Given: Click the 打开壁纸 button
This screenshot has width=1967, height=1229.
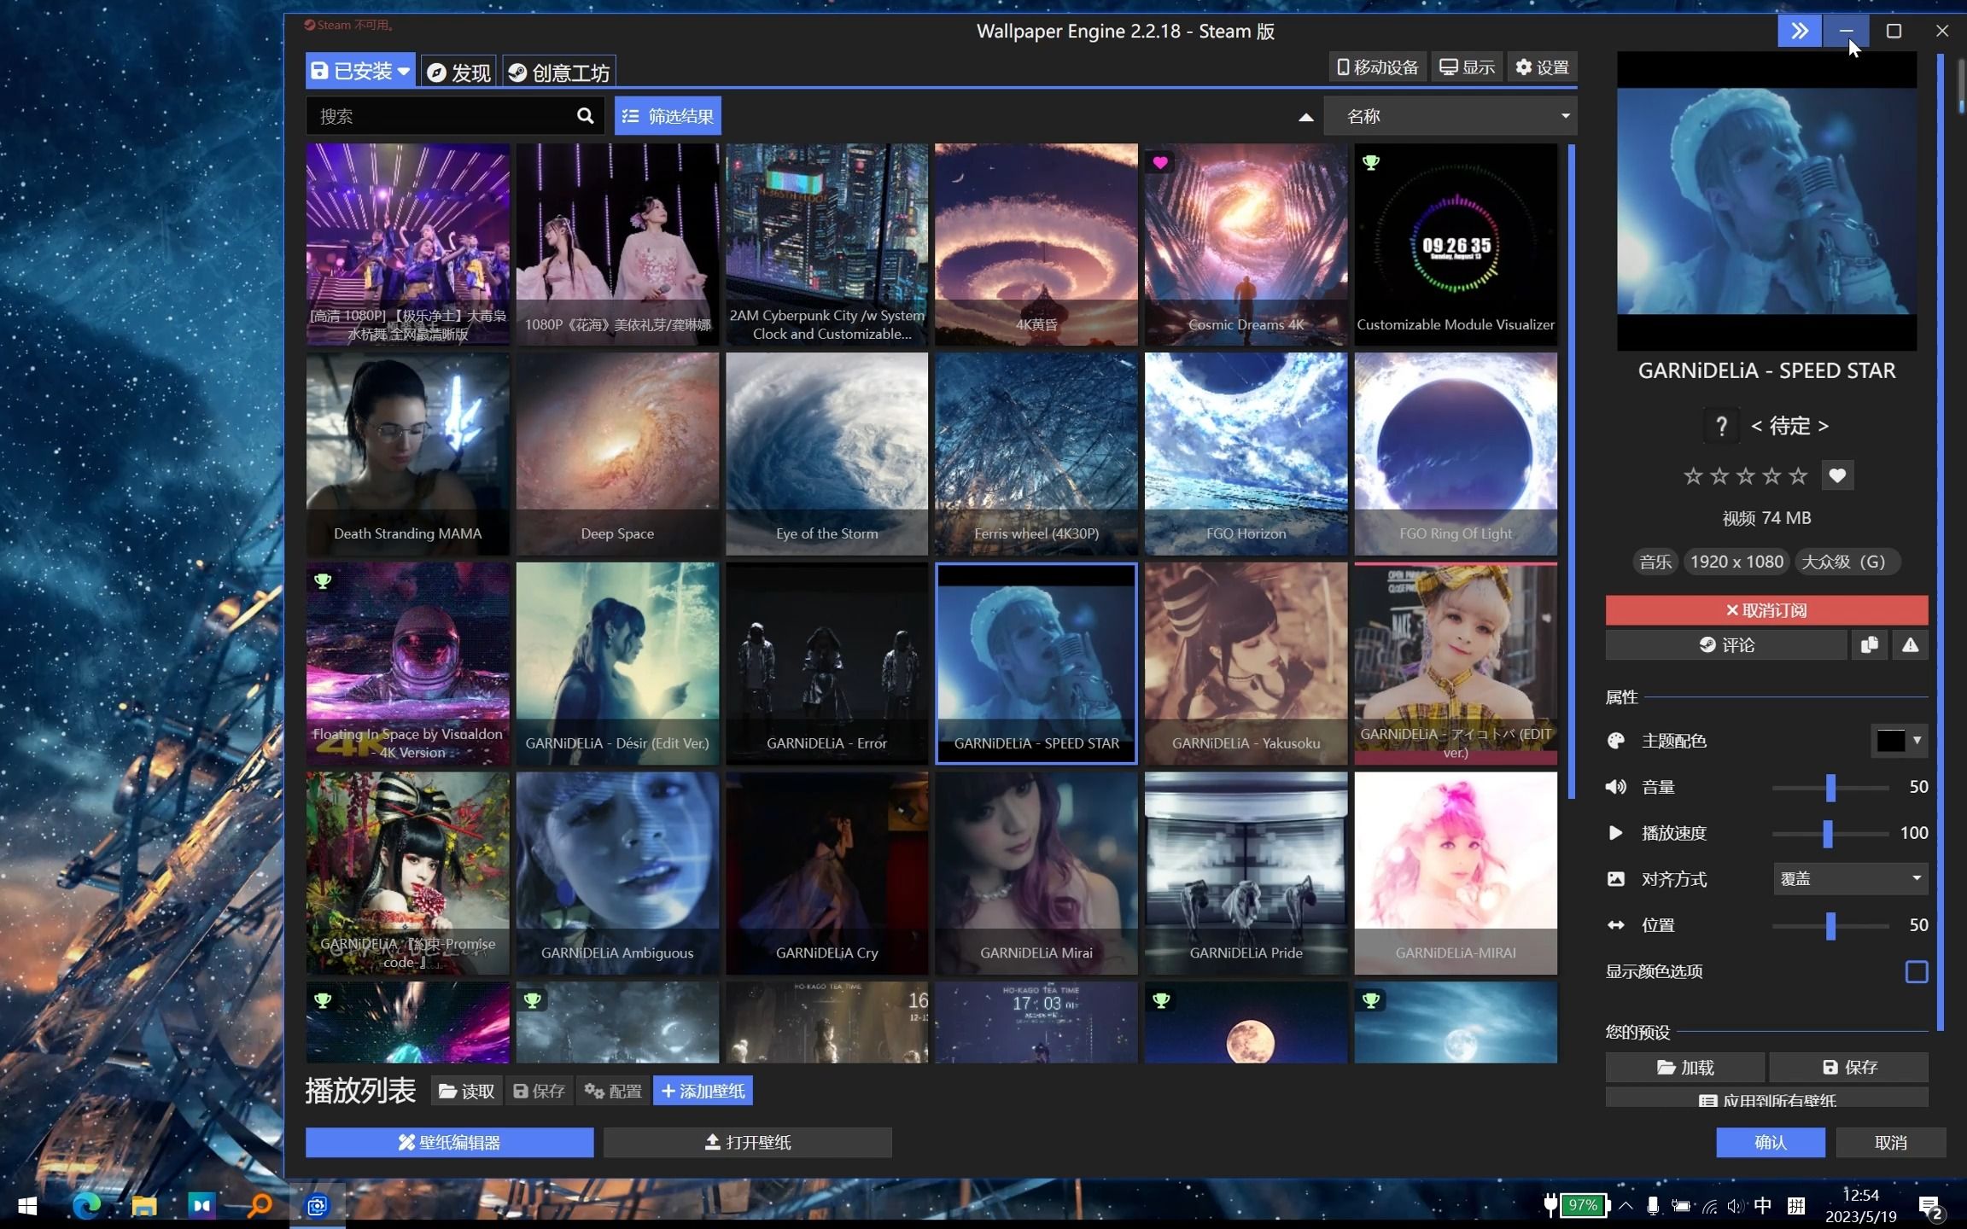Looking at the screenshot, I should 748,1142.
